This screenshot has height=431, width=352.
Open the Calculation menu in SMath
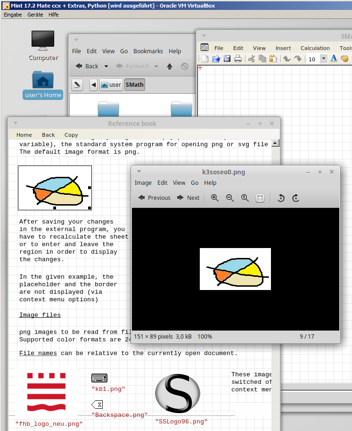point(315,48)
